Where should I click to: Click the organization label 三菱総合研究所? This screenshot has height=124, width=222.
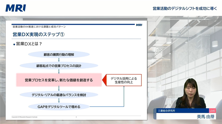[166, 111]
